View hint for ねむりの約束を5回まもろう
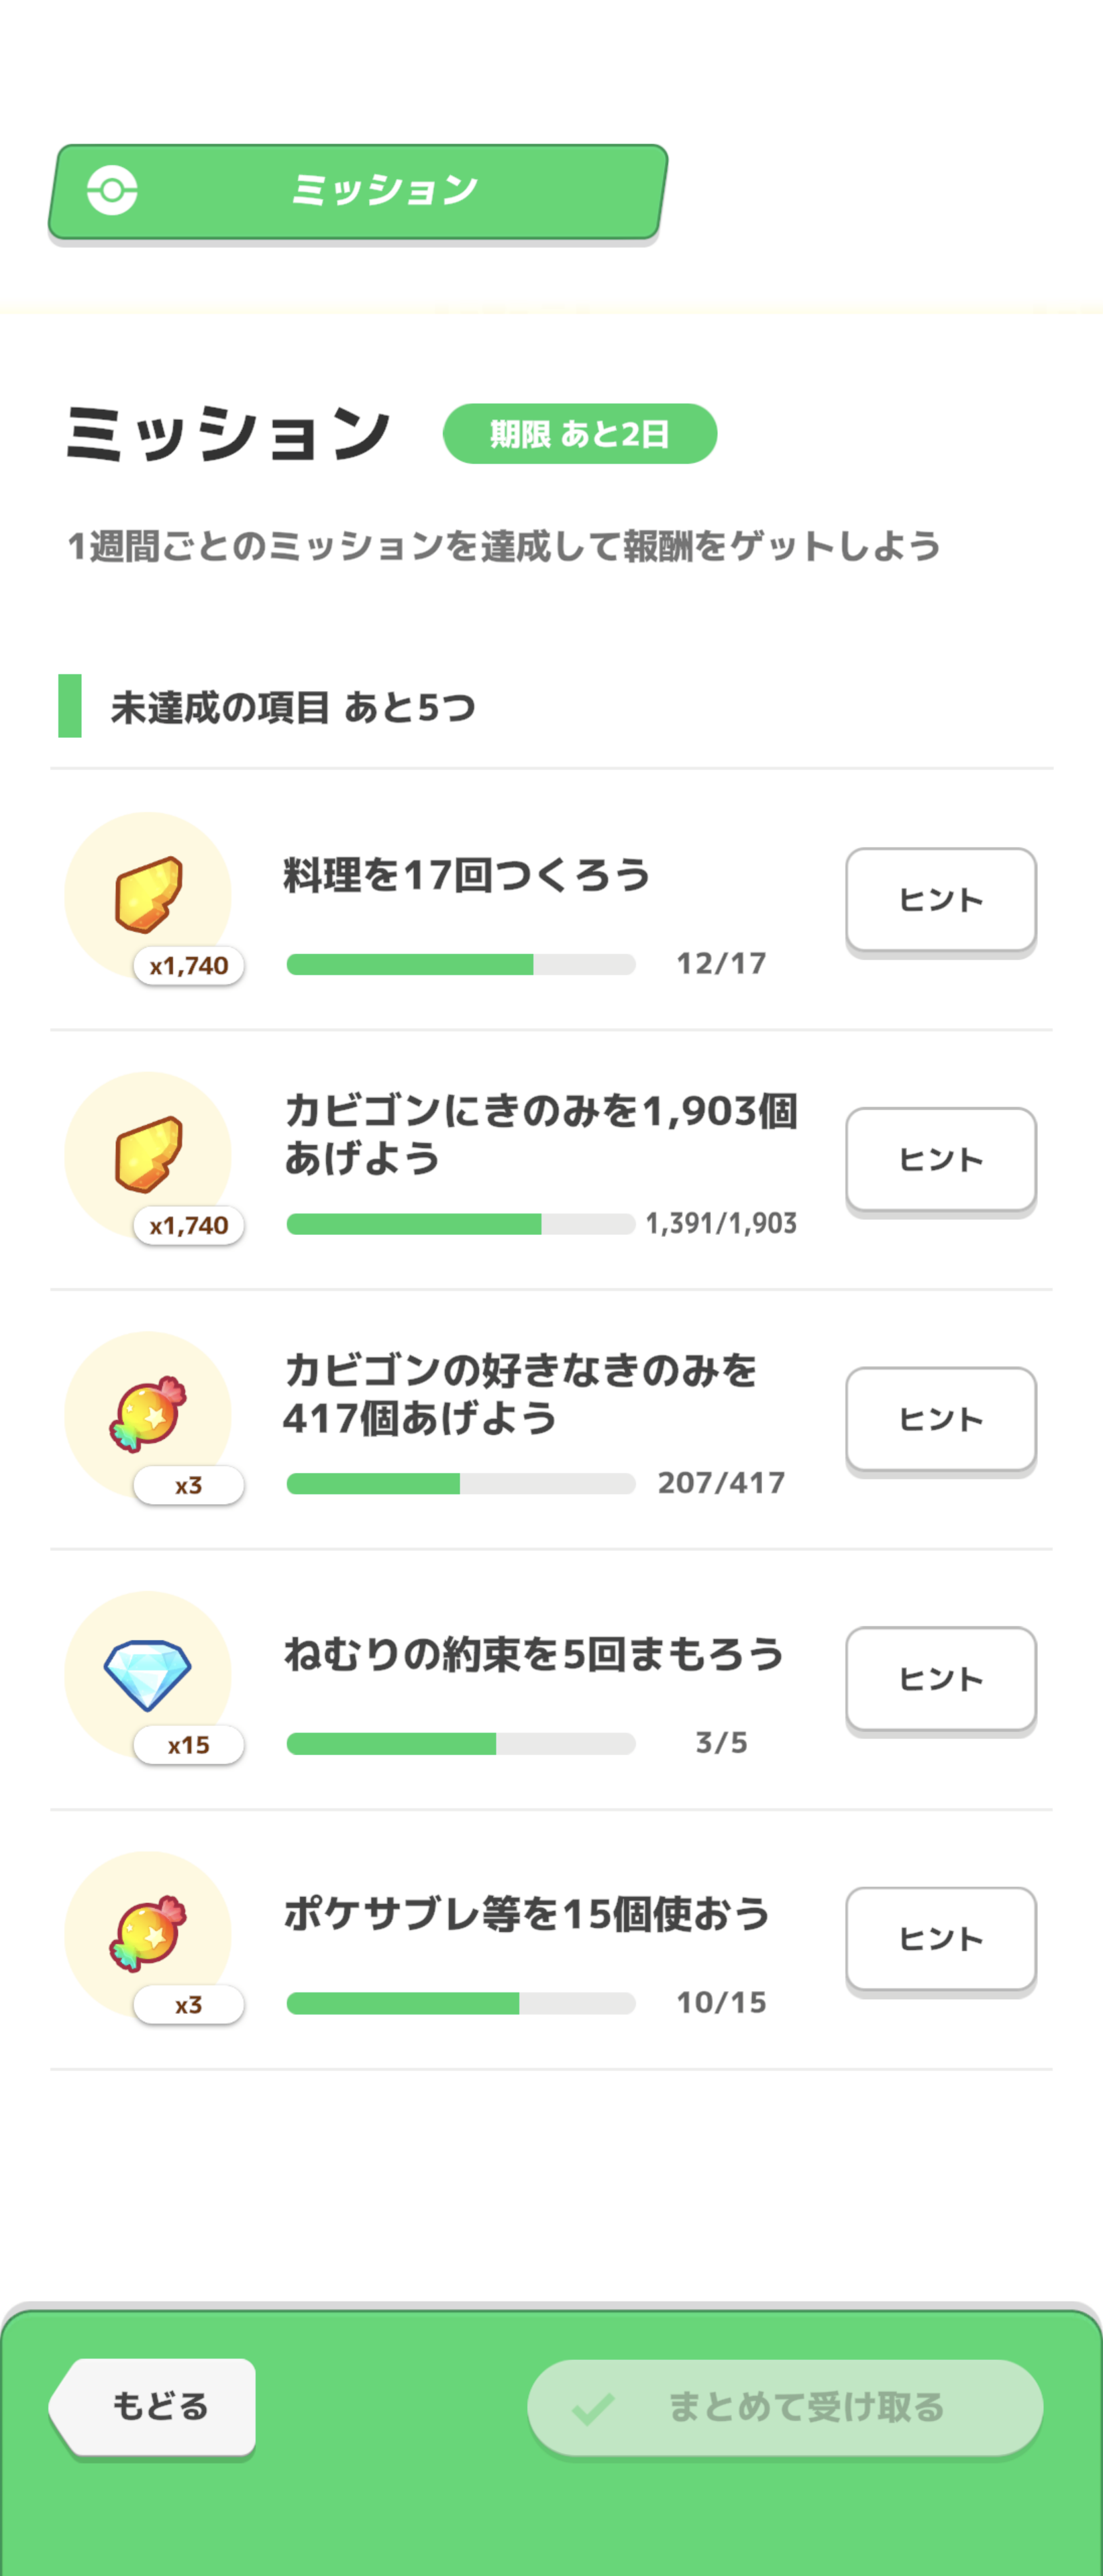This screenshot has height=2576, width=1103. click(940, 1679)
